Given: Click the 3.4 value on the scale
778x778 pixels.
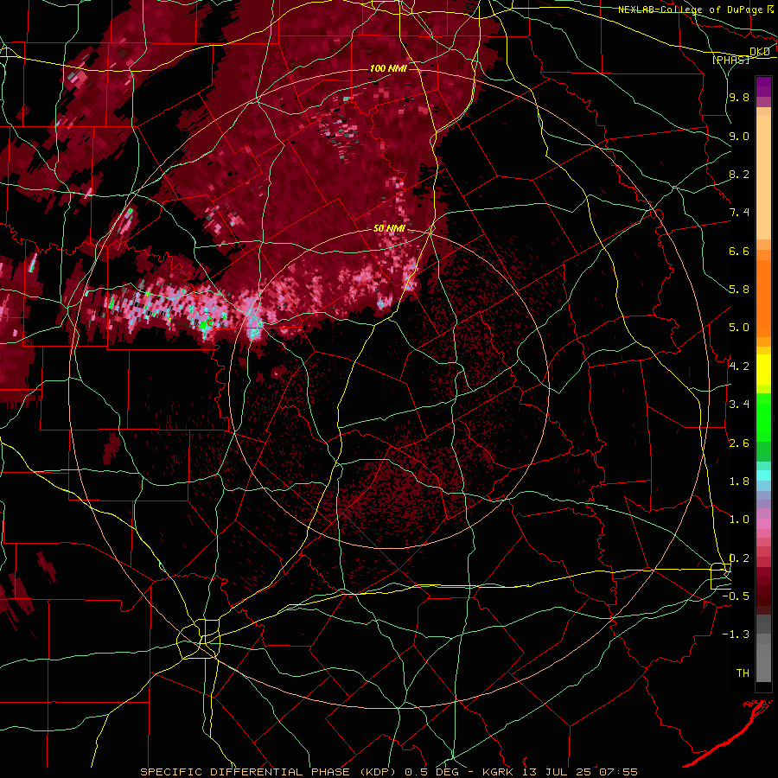Looking at the screenshot, I should (739, 405).
